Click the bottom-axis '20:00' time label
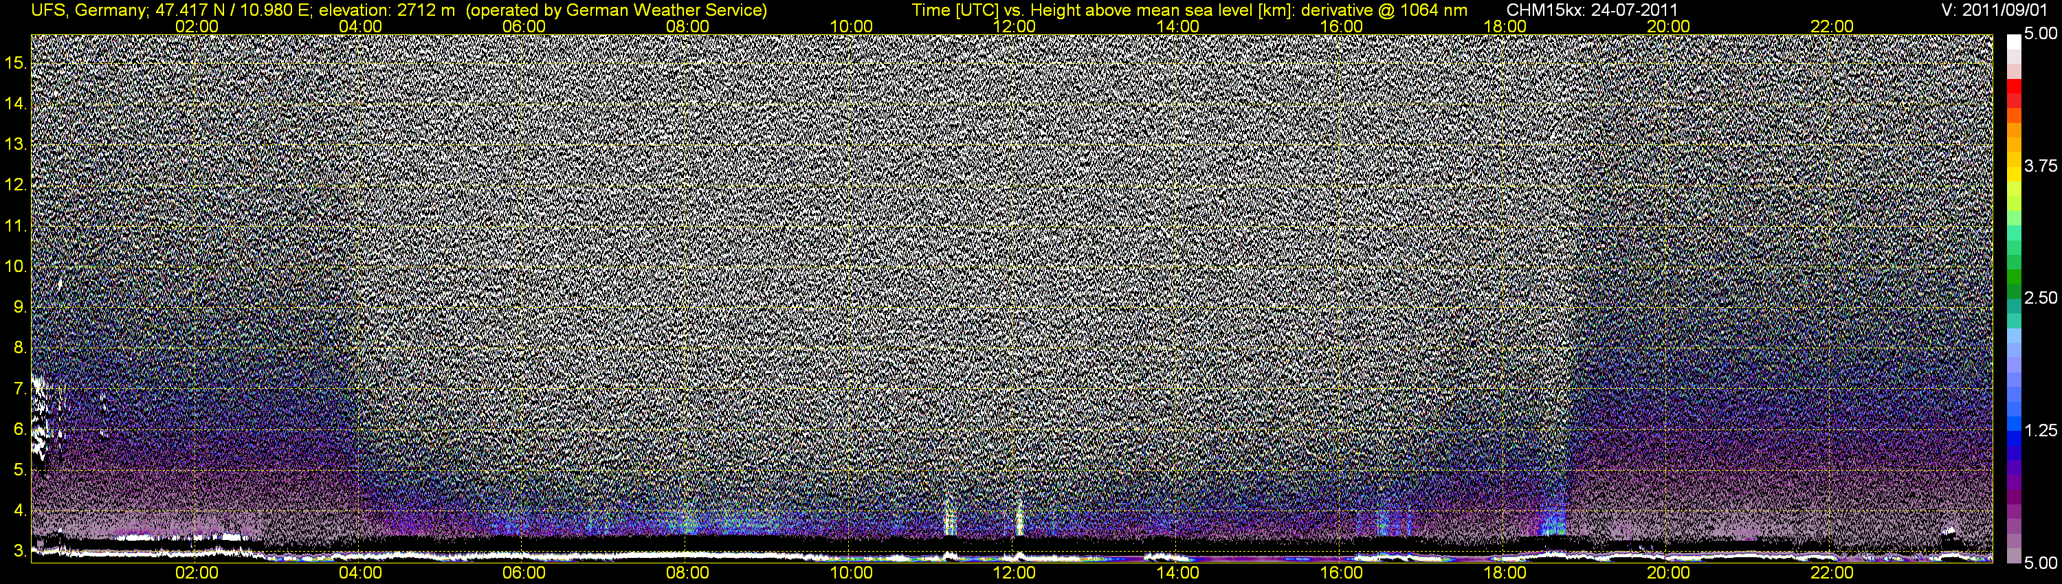 coord(1668,573)
